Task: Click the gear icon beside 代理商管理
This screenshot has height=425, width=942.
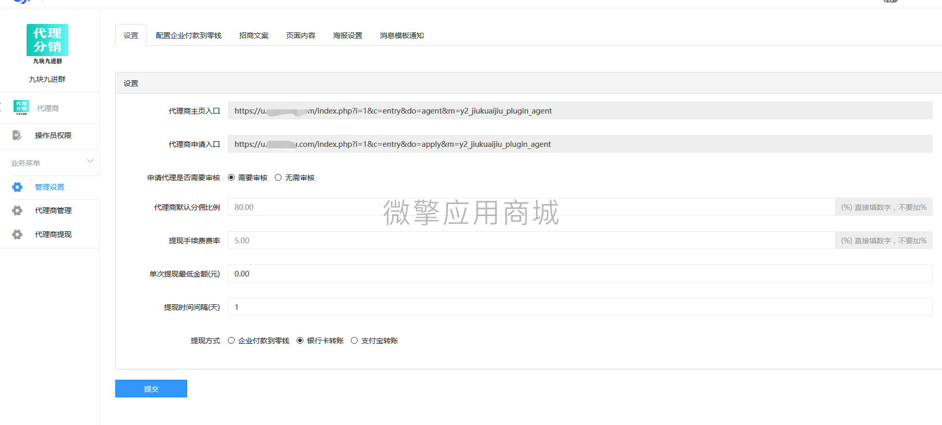Action: 17,210
